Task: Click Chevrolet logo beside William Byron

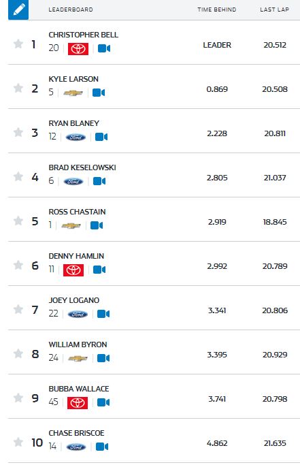Action: pyautogui.click(x=78, y=359)
